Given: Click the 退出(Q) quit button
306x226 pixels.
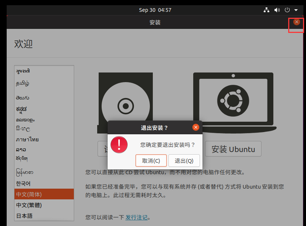Looking at the screenshot, I should 184,161.
